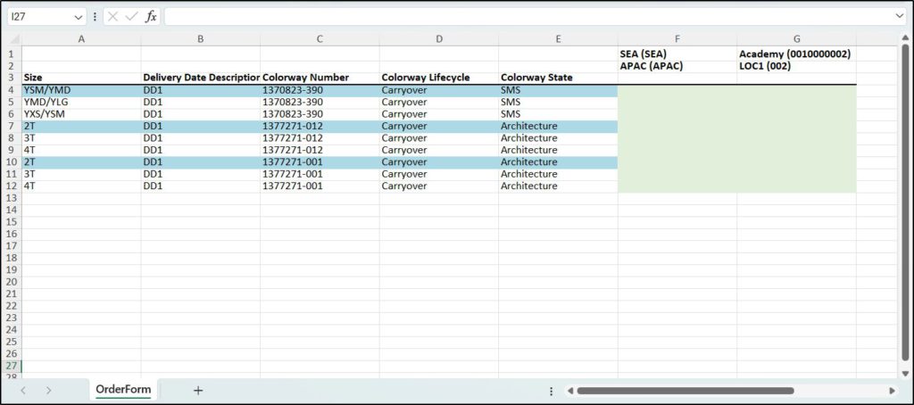Select the Colorway Lifecycle header cell

[438, 78]
